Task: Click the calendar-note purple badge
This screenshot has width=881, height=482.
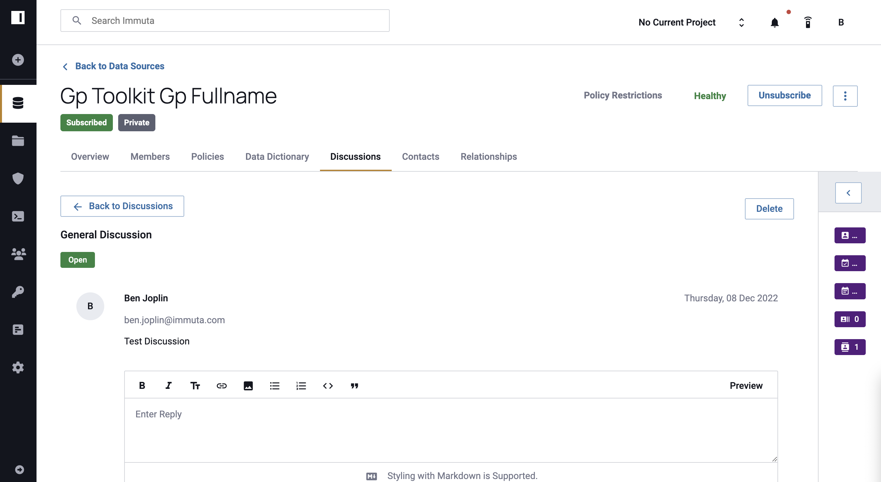Action: coord(850,291)
